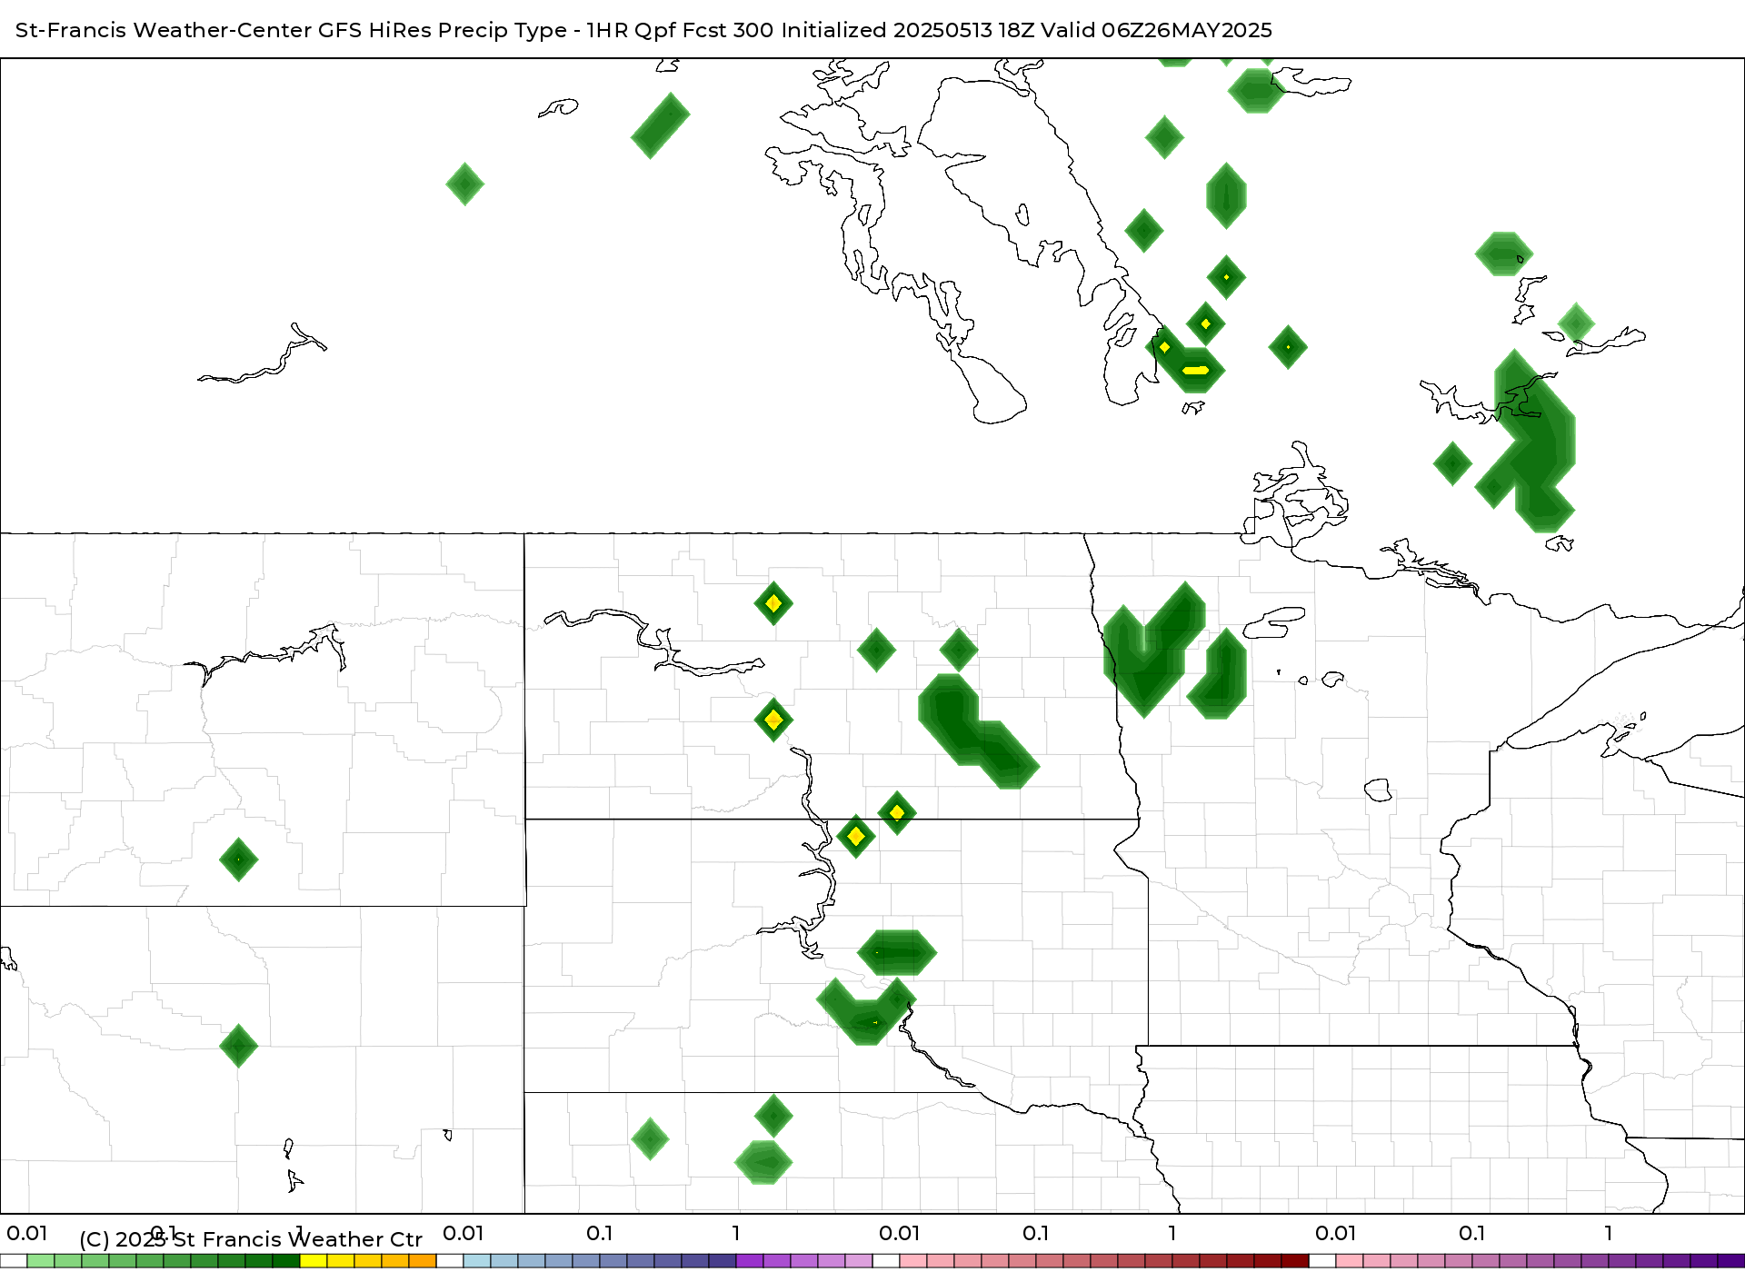This screenshot has width=1745, height=1272.
Task: Click the 0.1 label above the blue scale
Action: (x=600, y=1234)
